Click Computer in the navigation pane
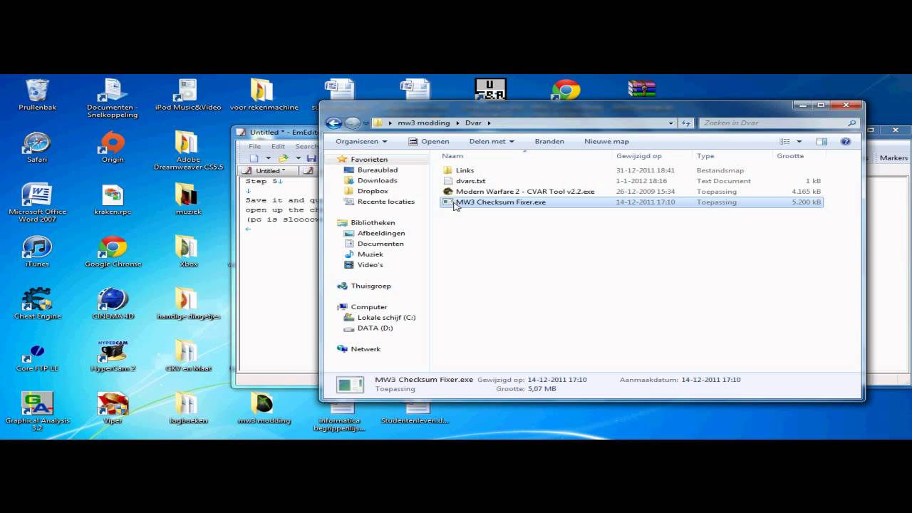The width and height of the screenshot is (912, 513). (368, 307)
